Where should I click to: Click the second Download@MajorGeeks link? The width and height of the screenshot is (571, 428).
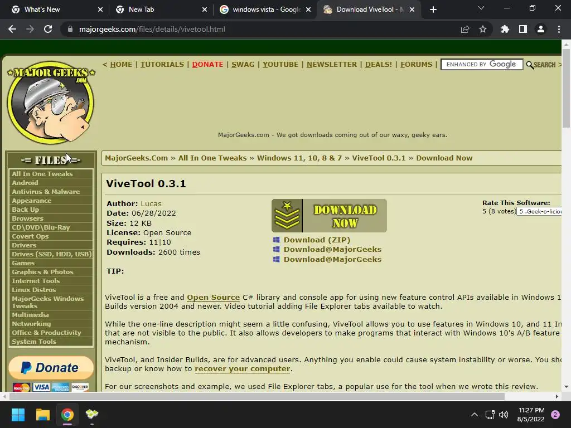click(332, 260)
